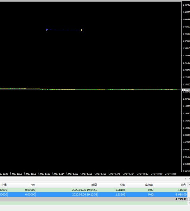
Task: Click the 1.09940 price scale label
Action: tap(186, 135)
